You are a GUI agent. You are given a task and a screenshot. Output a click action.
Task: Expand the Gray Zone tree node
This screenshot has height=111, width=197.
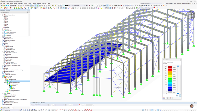(x=4, y=81)
